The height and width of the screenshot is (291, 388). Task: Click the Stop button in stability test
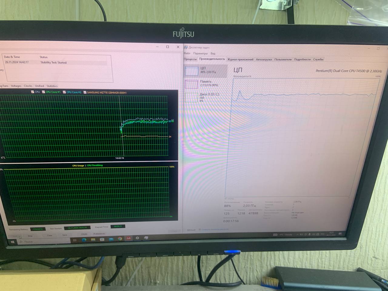30,236
